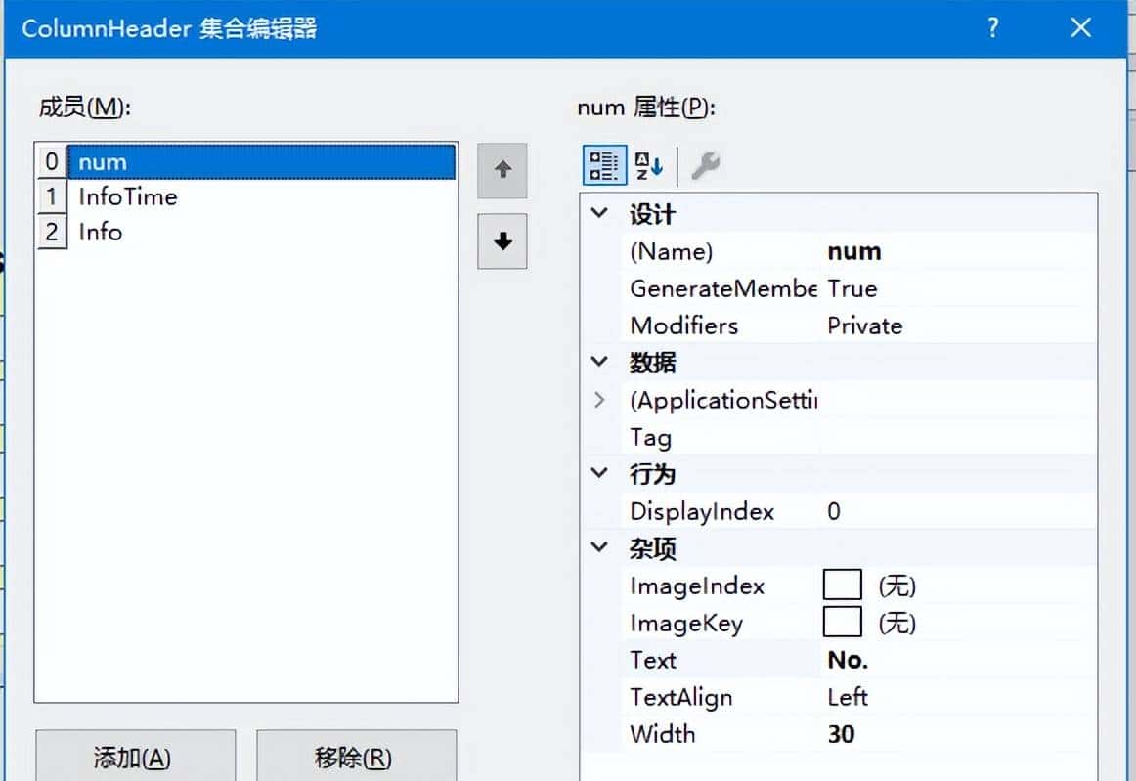
Task: Collapse the 杂项 category
Action: coord(599,547)
